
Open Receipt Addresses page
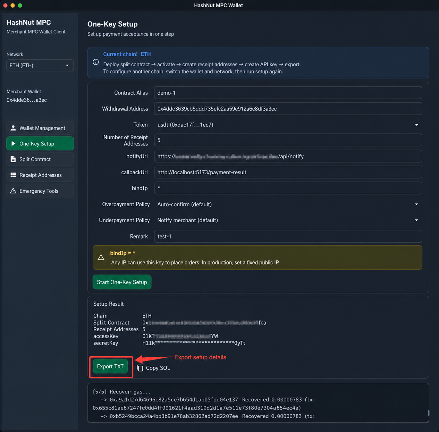point(40,175)
